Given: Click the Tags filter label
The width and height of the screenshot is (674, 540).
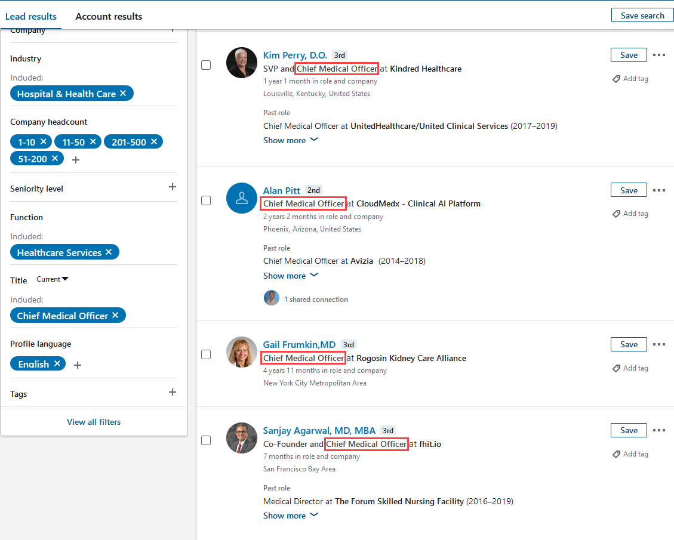Looking at the screenshot, I should (19, 394).
